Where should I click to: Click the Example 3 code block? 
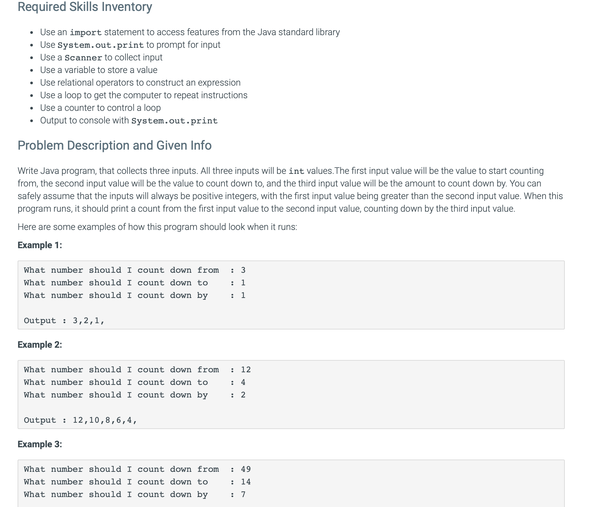click(x=291, y=483)
